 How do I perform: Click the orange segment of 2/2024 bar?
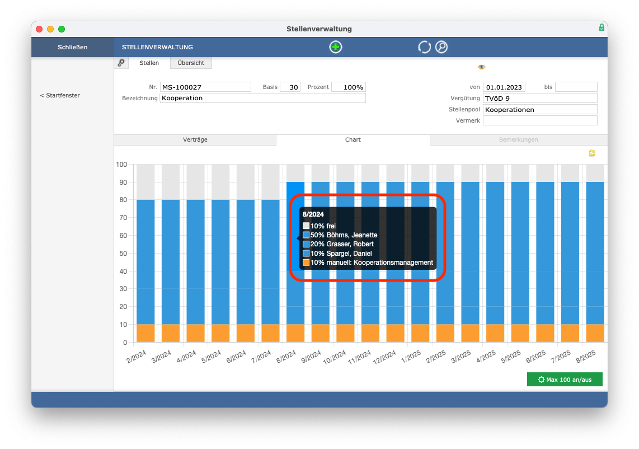[145, 333]
